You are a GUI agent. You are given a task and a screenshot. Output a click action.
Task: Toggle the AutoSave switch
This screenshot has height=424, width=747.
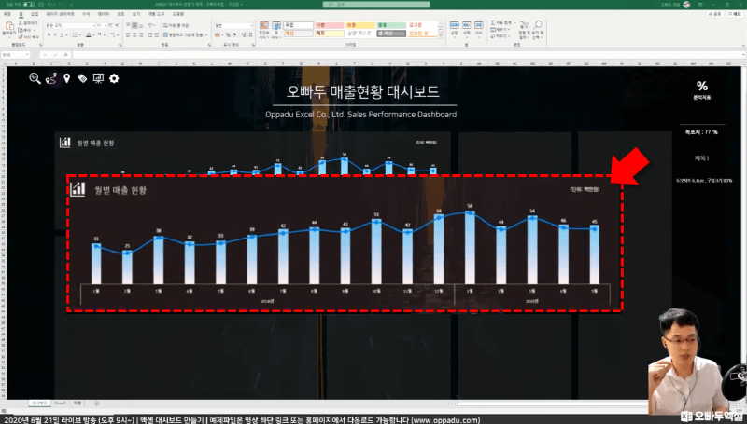tap(29, 5)
